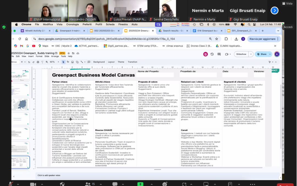Open the comment history panel icon
Image resolution: width=297 pixels, height=186 pixels.
click(x=219, y=54)
